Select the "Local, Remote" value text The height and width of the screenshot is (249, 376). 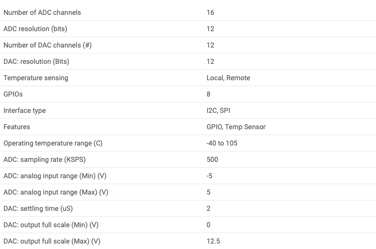228,78
